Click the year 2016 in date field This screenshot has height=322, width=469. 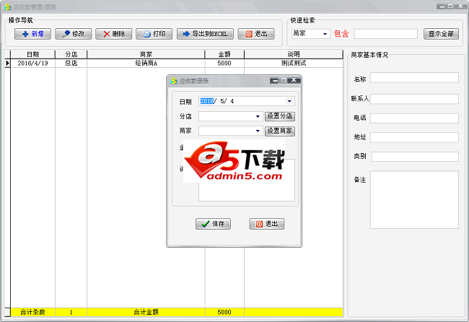click(x=207, y=101)
